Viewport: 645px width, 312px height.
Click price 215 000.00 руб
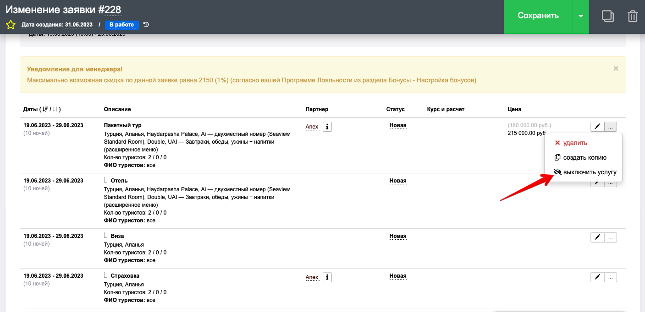coord(527,133)
